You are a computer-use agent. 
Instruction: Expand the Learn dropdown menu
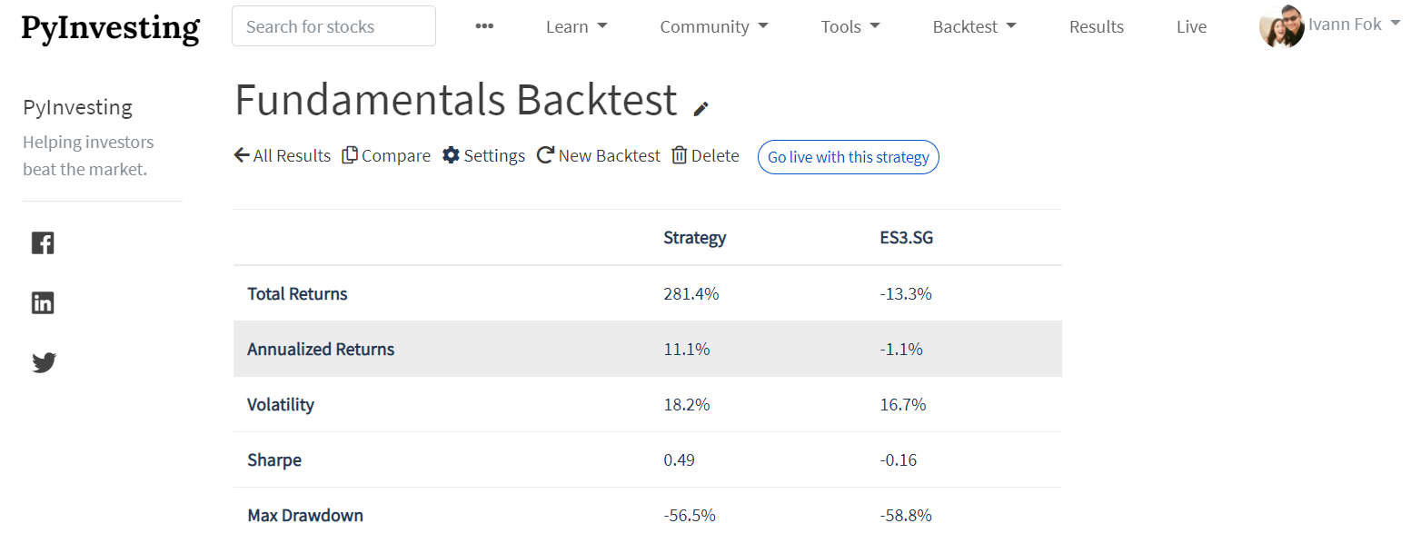click(576, 26)
